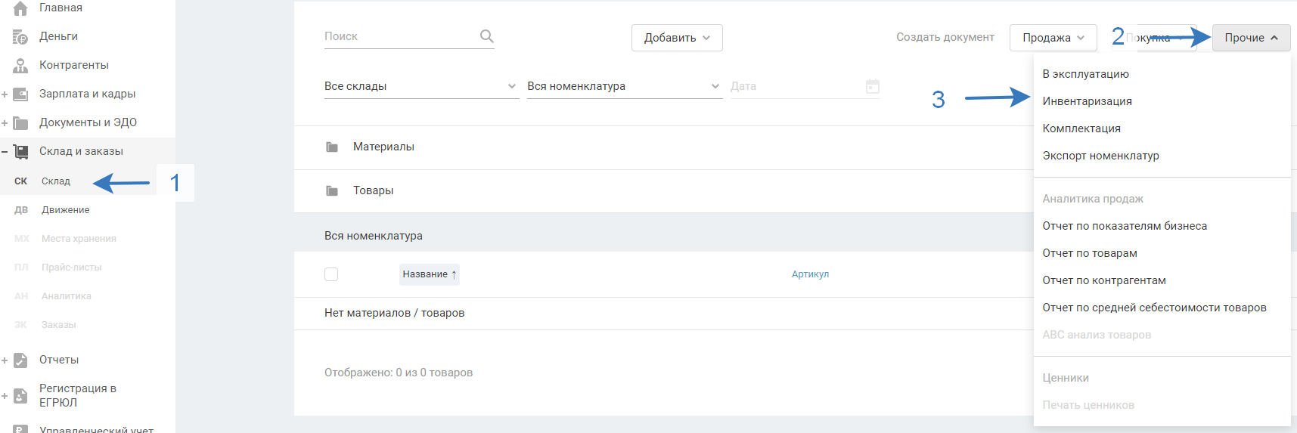This screenshot has width=1297, height=433.
Task: Toggle the Прочие dropdown
Action: pyautogui.click(x=1252, y=38)
